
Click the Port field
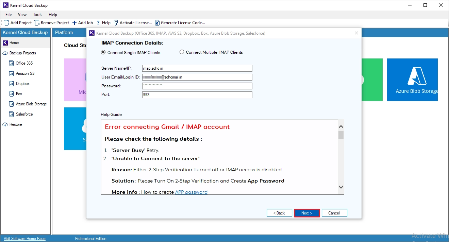pyautogui.click(x=197, y=95)
